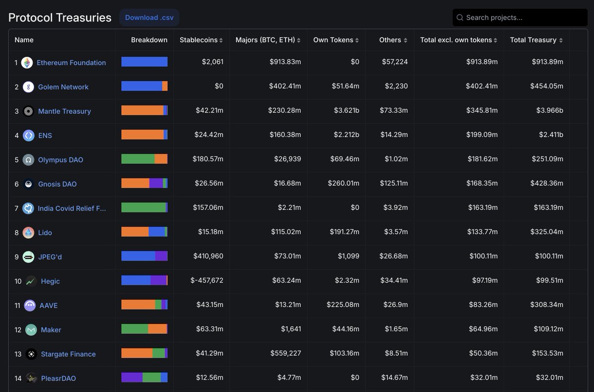594x392 pixels.
Task: Click the search magnifier icon
Action: coord(460,17)
